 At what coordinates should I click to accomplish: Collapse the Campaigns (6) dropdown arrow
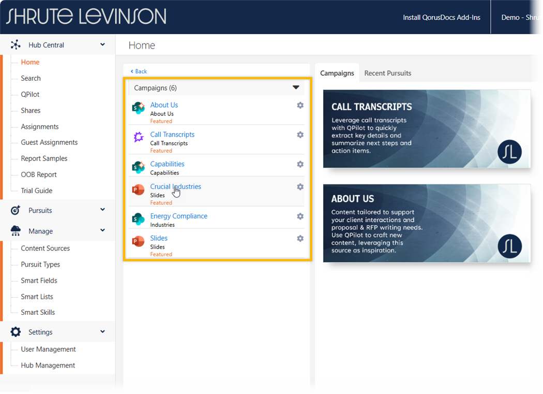296,87
